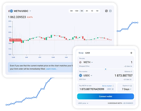Click the Connect wallet button
Image resolution: width=141 pixels, height=111 pixels.
(x=106, y=96)
